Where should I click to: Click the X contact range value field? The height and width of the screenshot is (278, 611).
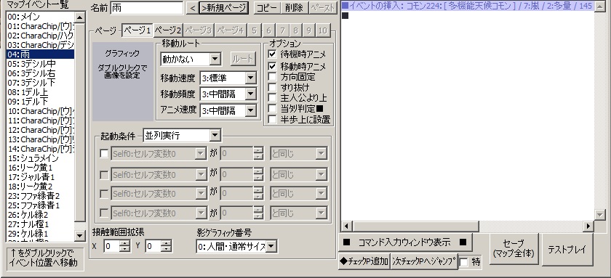click(112, 246)
